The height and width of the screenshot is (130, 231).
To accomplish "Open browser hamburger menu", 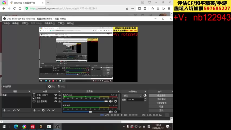I will tap(169, 9).
